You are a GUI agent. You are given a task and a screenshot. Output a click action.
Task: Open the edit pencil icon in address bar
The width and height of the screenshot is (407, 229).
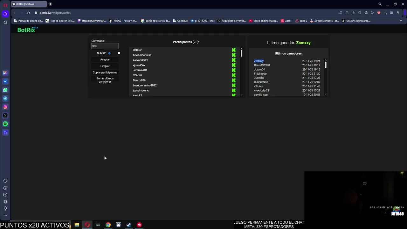(347, 13)
